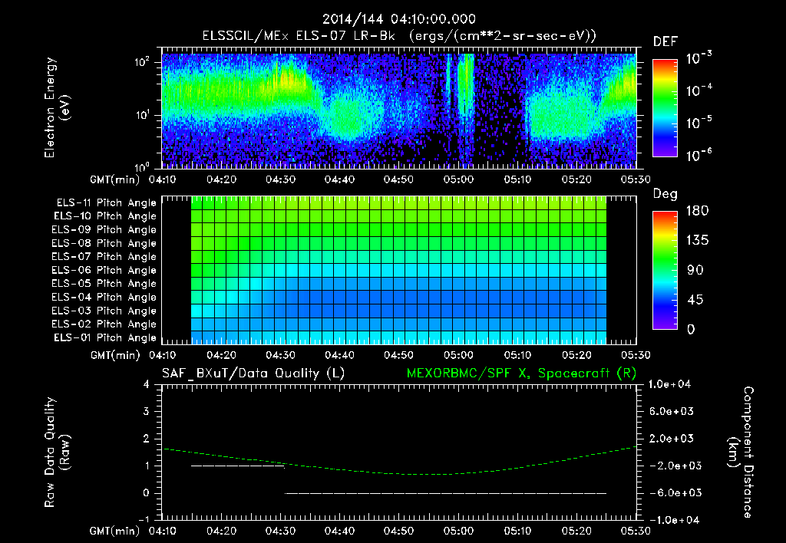Click the 3 tick on the raw data quality axis
The width and height of the screenshot is (786, 543).
147,411
